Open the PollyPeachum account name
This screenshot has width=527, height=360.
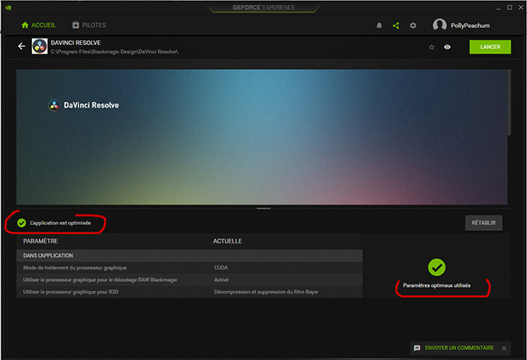pyautogui.click(x=470, y=25)
